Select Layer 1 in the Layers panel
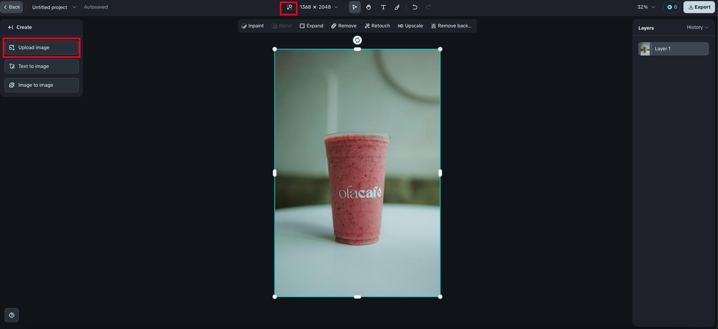Viewport: 718px width, 329px height. pyautogui.click(x=674, y=49)
